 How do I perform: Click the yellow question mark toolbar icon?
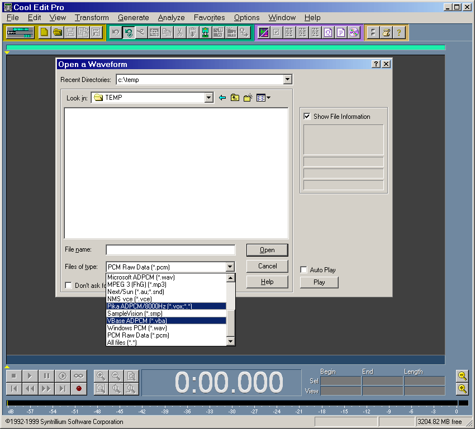click(x=399, y=32)
